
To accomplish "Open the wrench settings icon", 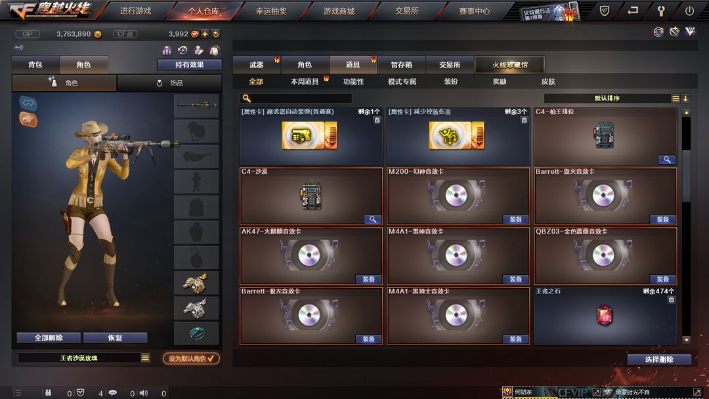I will [660, 11].
